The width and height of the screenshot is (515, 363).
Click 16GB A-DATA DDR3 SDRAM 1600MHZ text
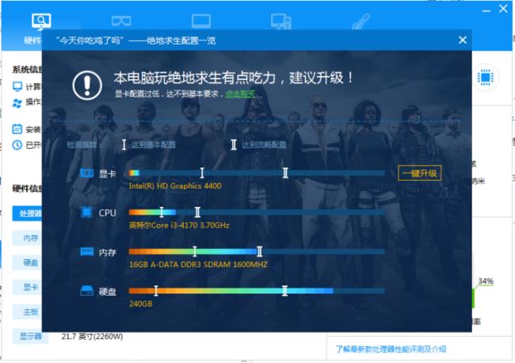198,265
